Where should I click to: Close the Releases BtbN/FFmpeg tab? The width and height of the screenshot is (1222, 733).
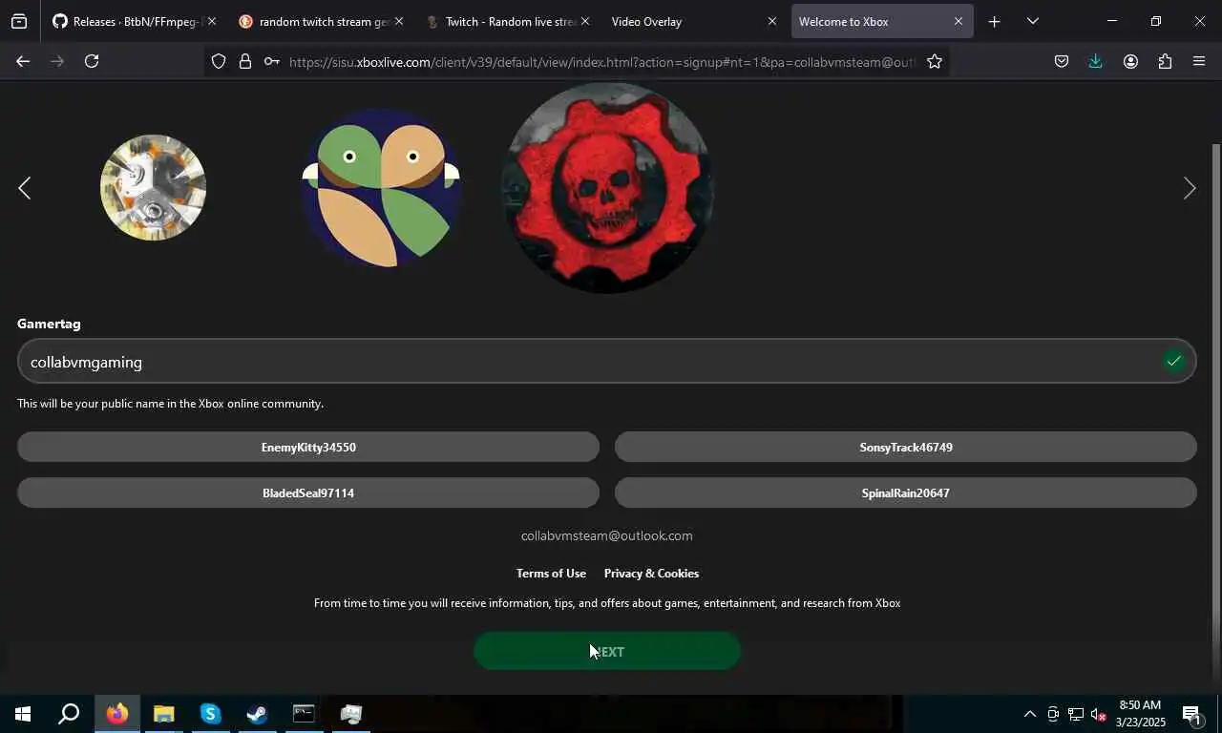(x=211, y=21)
